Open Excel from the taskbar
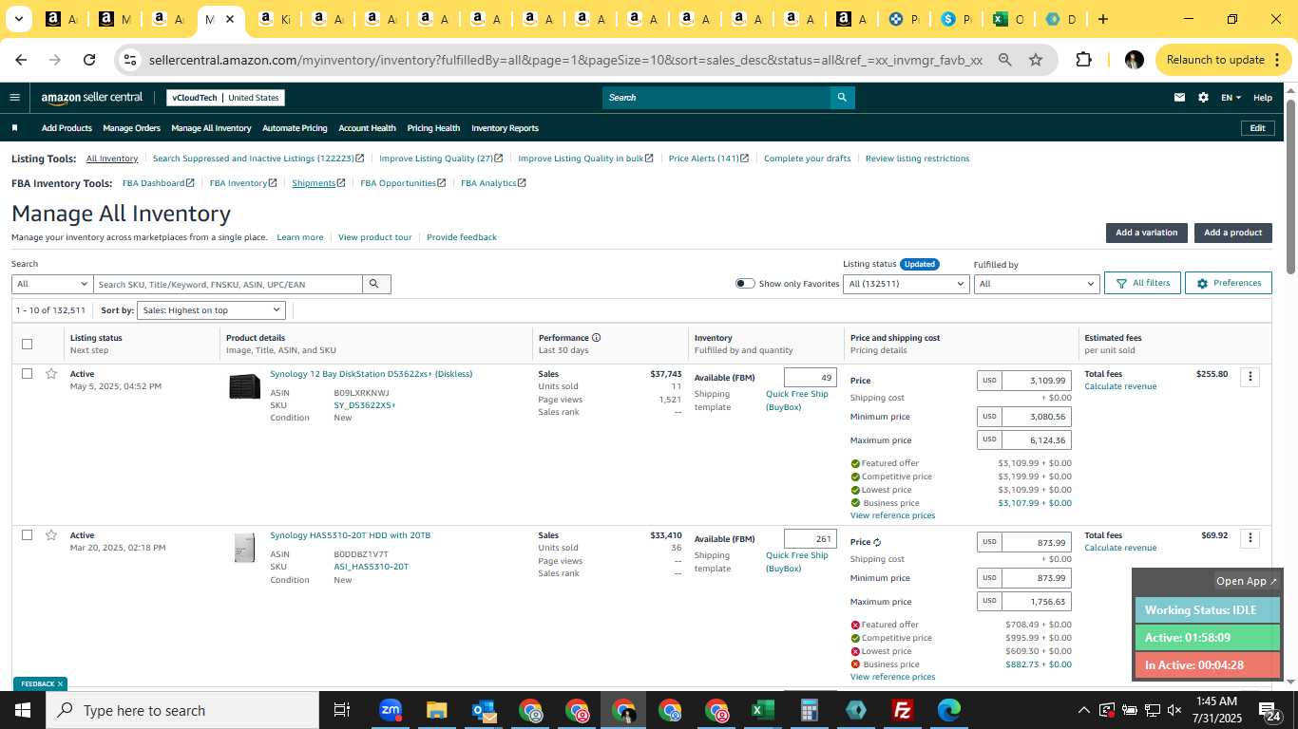1298x729 pixels. pyautogui.click(x=762, y=710)
